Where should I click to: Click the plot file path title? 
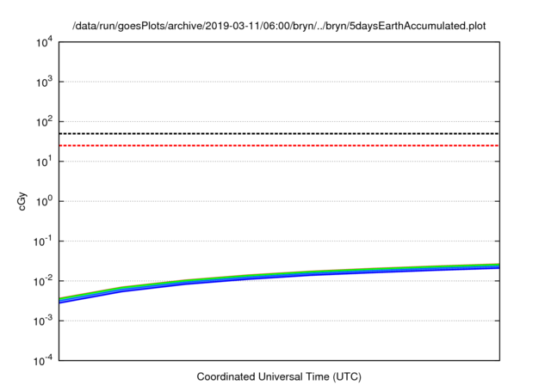click(279, 26)
